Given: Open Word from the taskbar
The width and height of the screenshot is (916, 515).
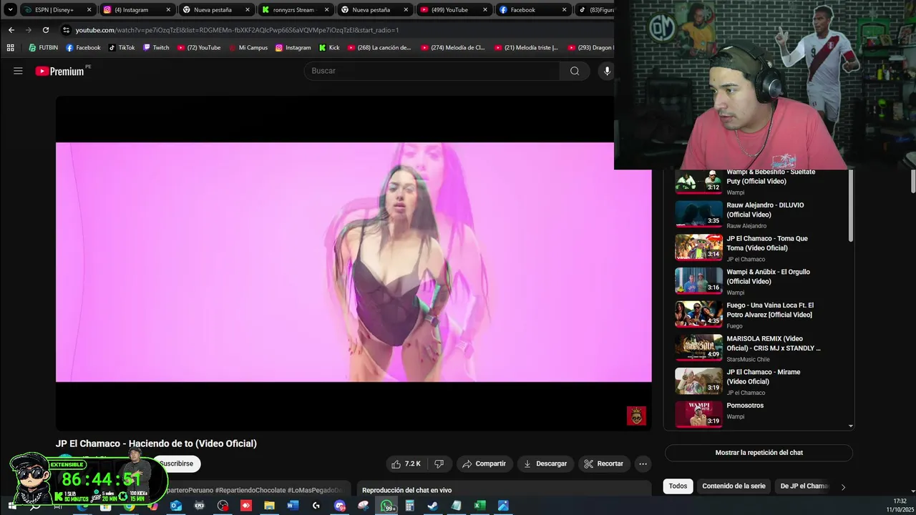Looking at the screenshot, I should [x=293, y=506].
